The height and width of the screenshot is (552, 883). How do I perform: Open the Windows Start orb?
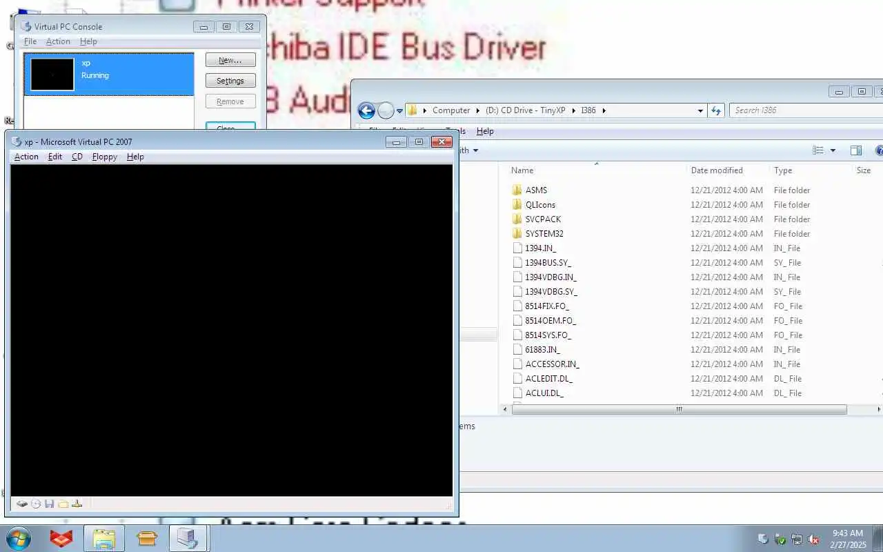[19, 538]
